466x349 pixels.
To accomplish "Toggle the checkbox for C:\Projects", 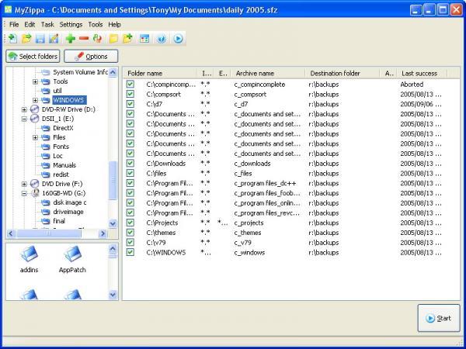I will coord(130,223).
